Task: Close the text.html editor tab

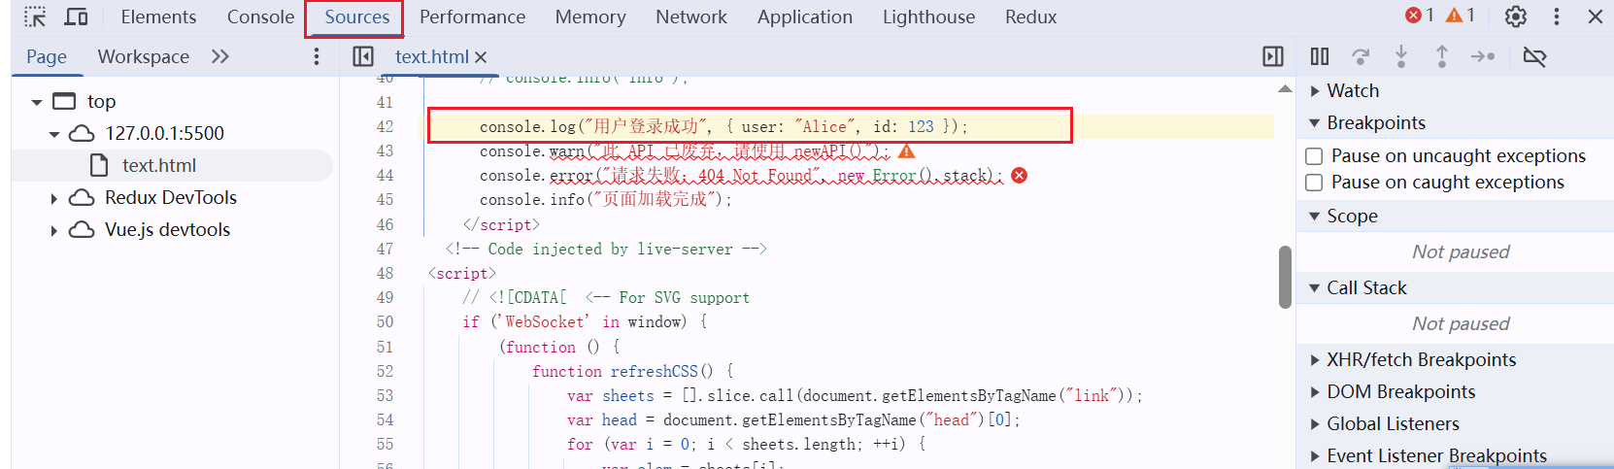Action: click(x=481, y=57)
